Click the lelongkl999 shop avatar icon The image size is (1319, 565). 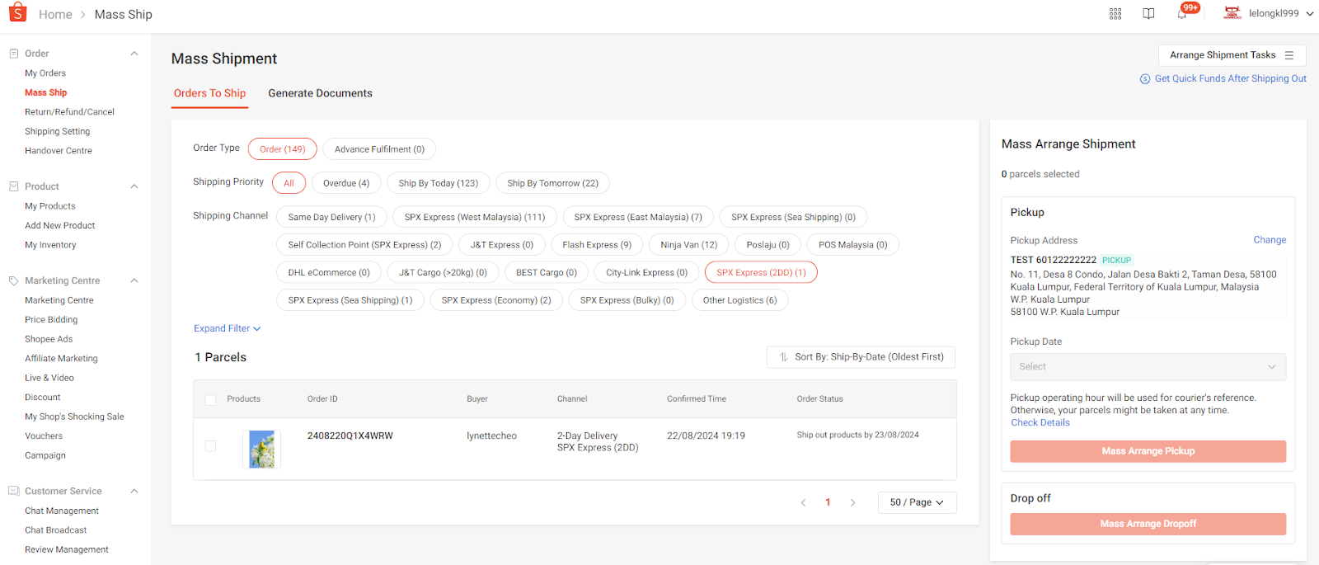click(1232, 13)
